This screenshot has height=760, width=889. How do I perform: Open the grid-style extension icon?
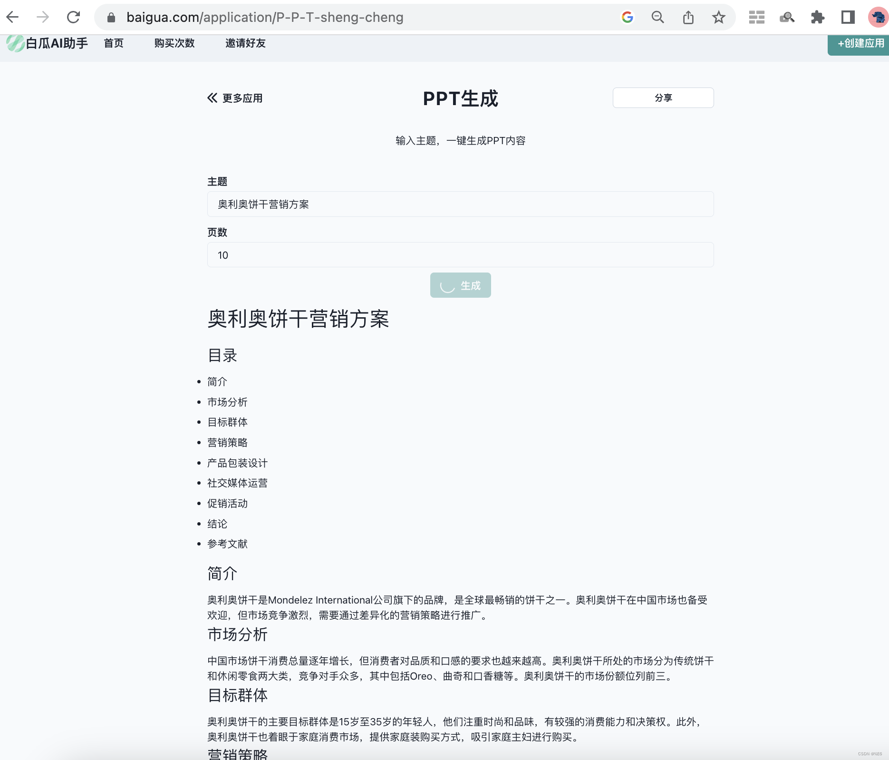(x=756, y=18)
